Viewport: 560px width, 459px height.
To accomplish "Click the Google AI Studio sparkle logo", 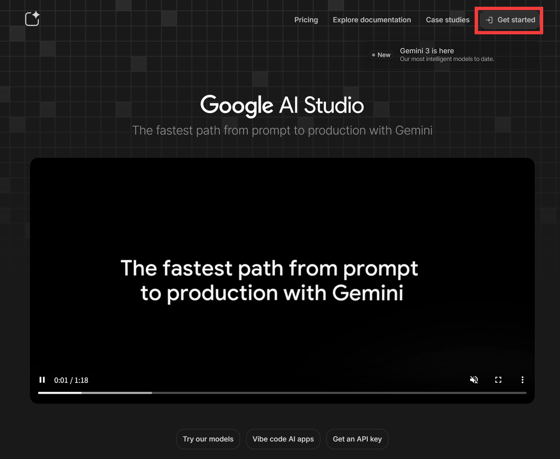I will click(32, 19).
